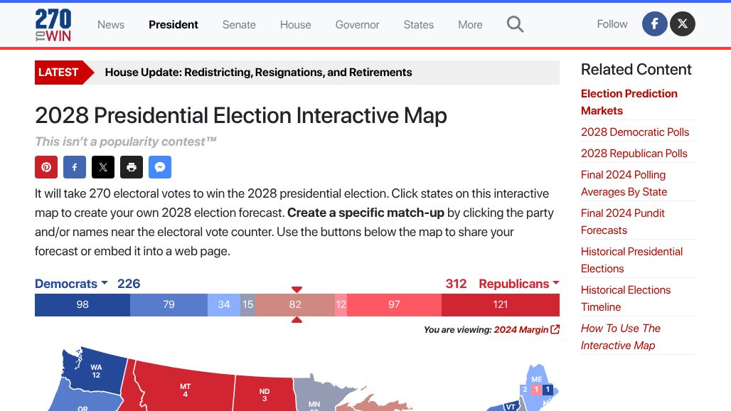Click Washington state on the map

[96, 371]
